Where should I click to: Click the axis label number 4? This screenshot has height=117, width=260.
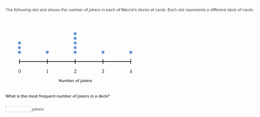pos(131,71)
